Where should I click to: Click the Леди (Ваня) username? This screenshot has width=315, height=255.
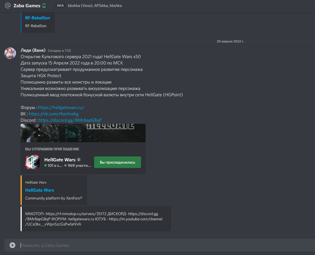click(x=33, y=50)
